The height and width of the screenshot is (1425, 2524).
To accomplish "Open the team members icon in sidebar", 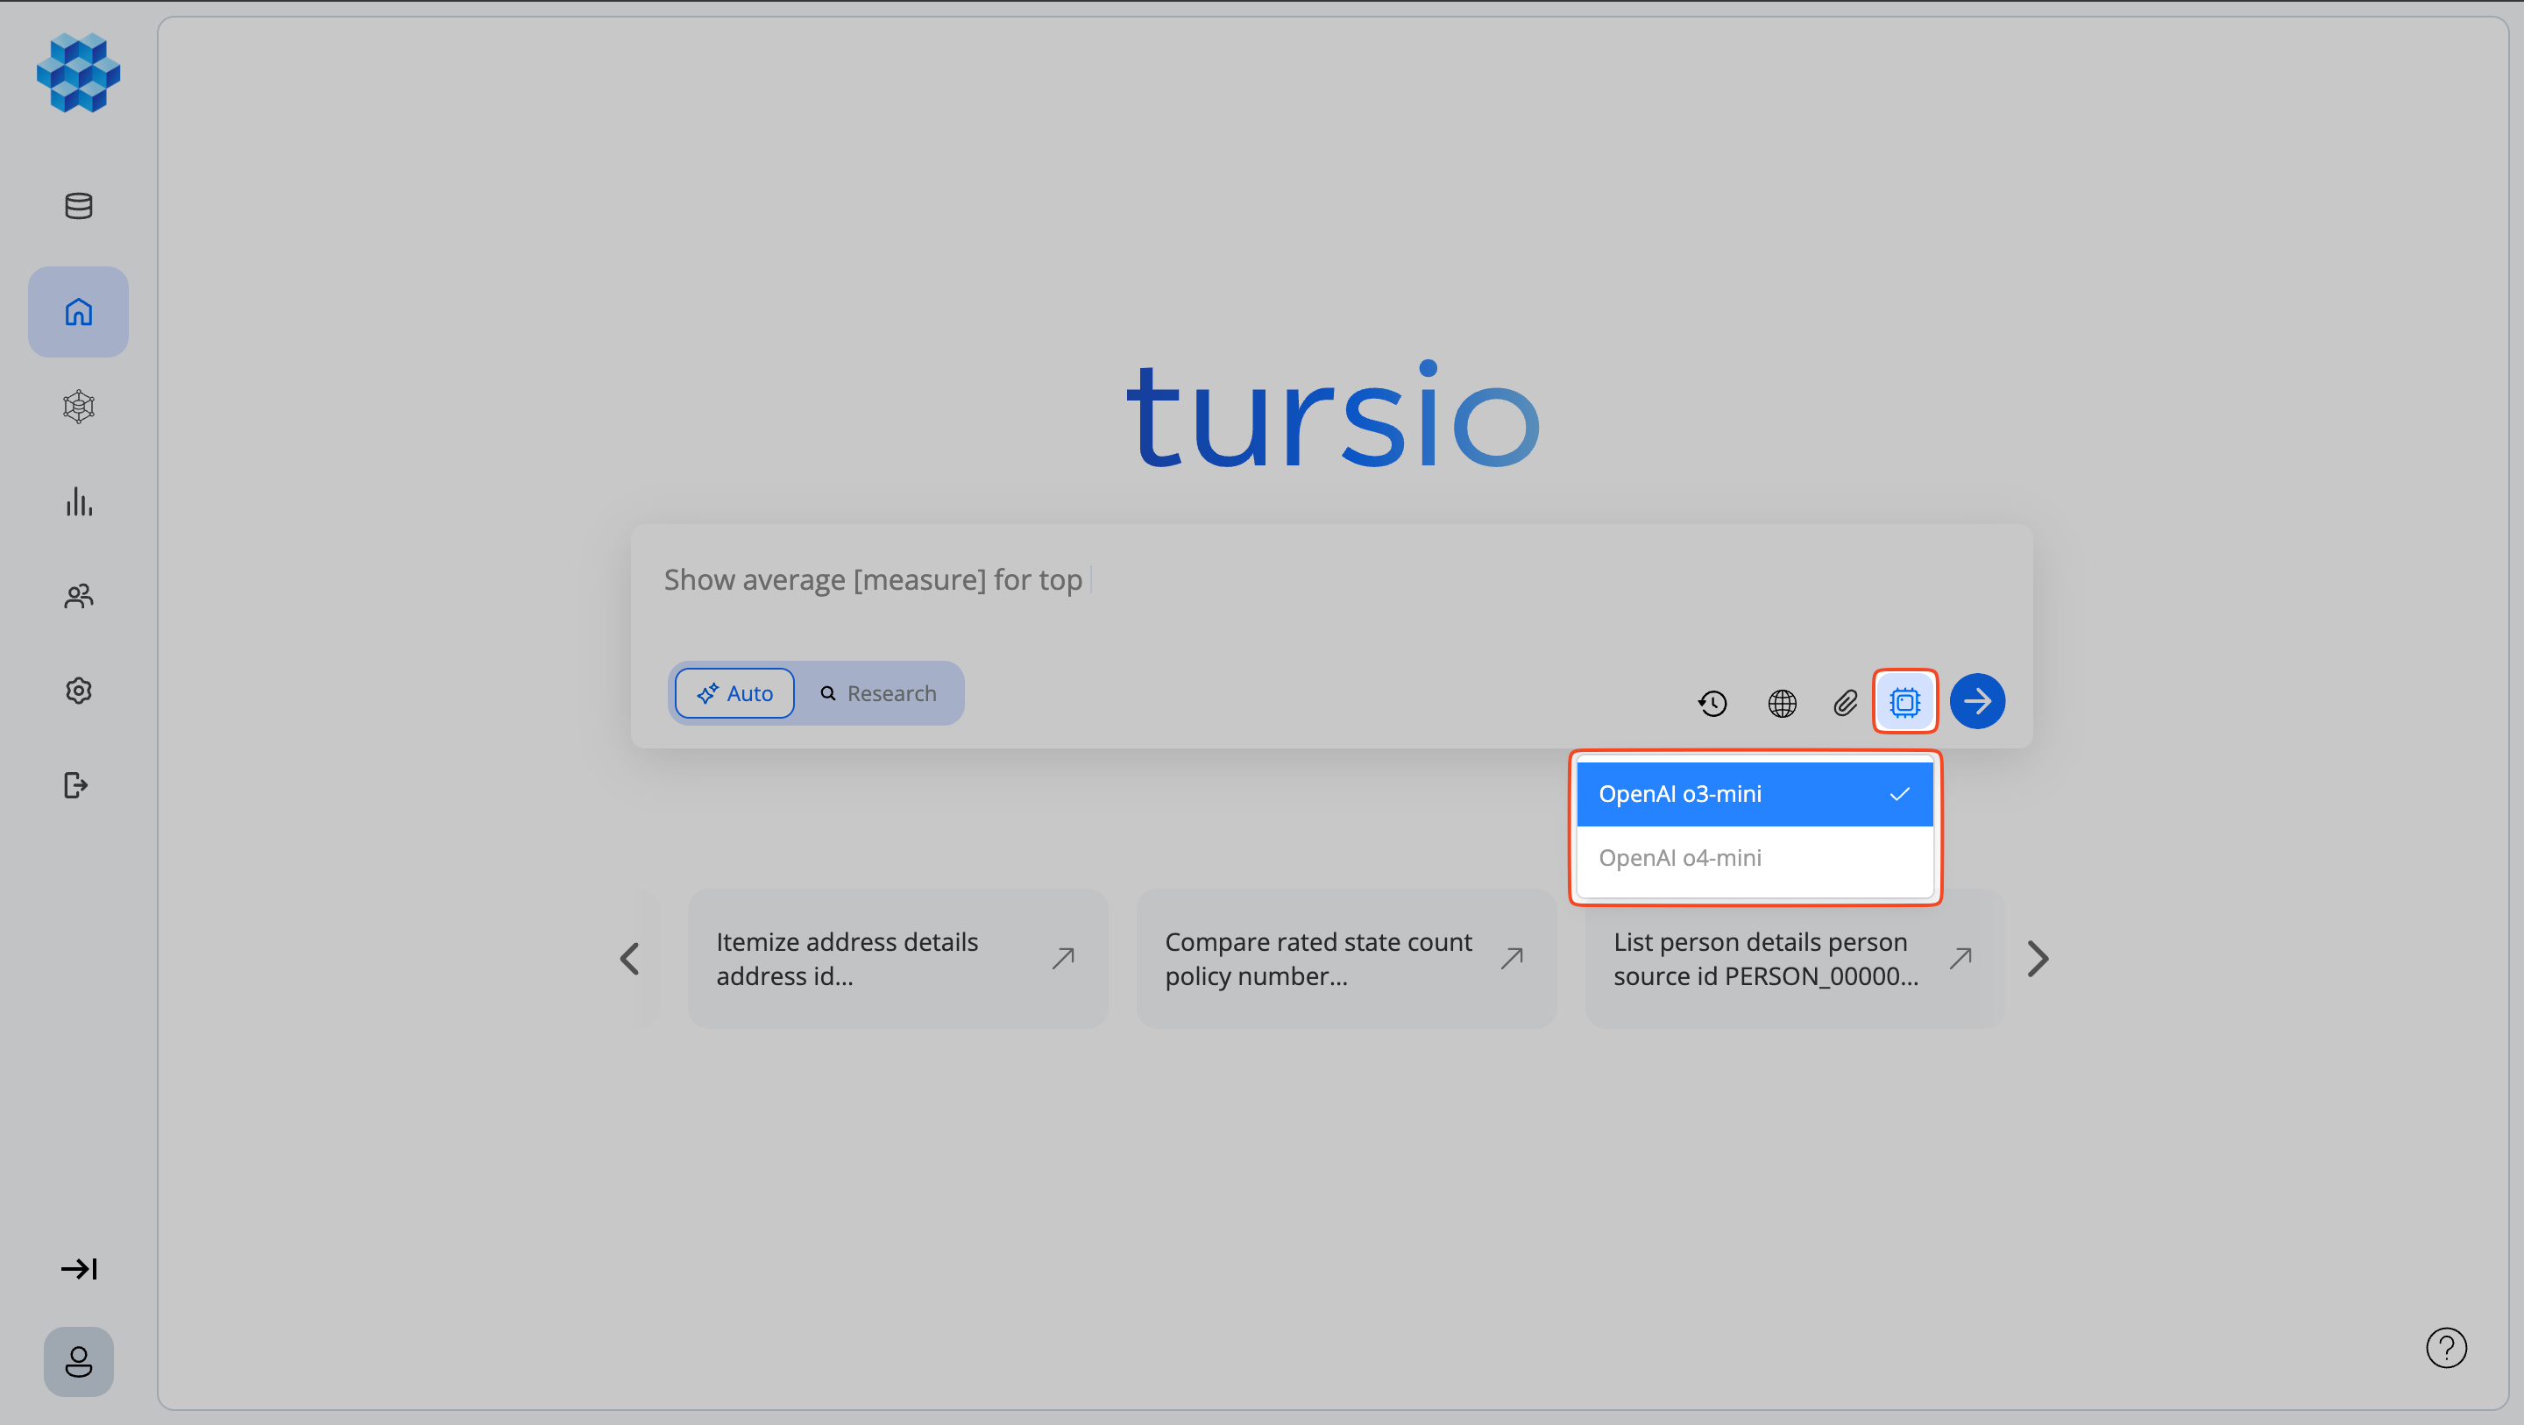I will point(77,596).
